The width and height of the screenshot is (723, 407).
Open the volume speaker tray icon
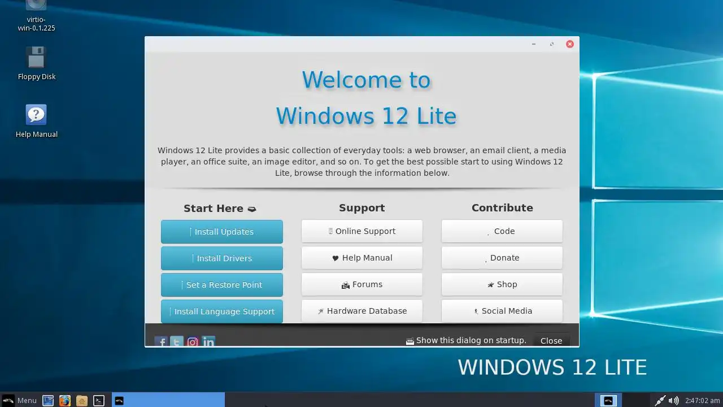coord(673,400)
